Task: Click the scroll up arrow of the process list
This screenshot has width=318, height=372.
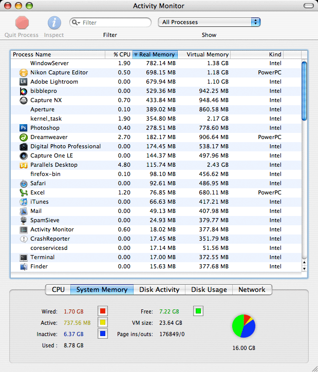Action: point(304,262)
